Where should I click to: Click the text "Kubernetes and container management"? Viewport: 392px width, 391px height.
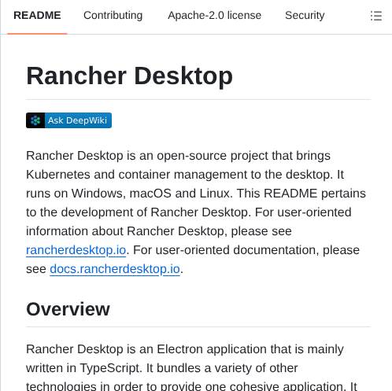(x=136, y=175)
